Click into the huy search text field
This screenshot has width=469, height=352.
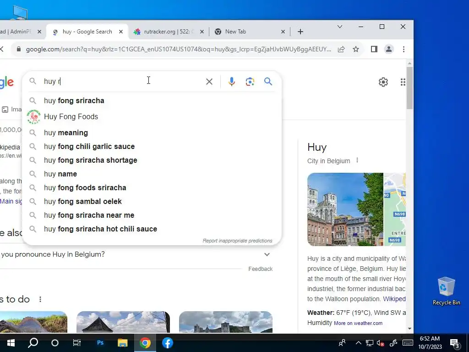point(123,82)
